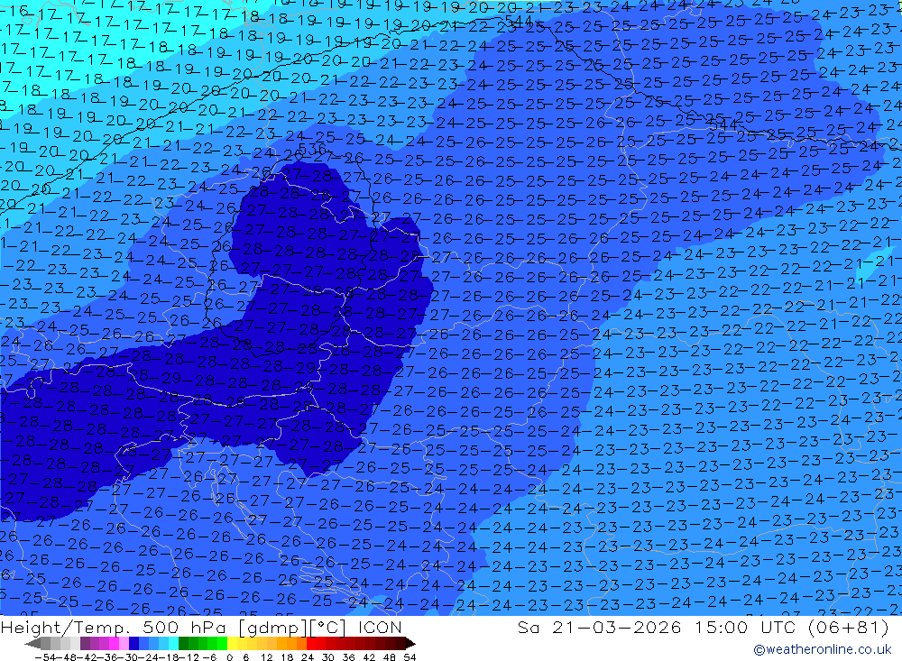Click the yellow 0 legend swatch
The width and height of the screenshot is (902, 661).
pos(232,643)
